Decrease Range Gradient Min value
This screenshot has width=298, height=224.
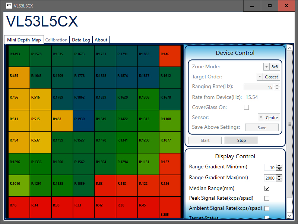[279, 169]
